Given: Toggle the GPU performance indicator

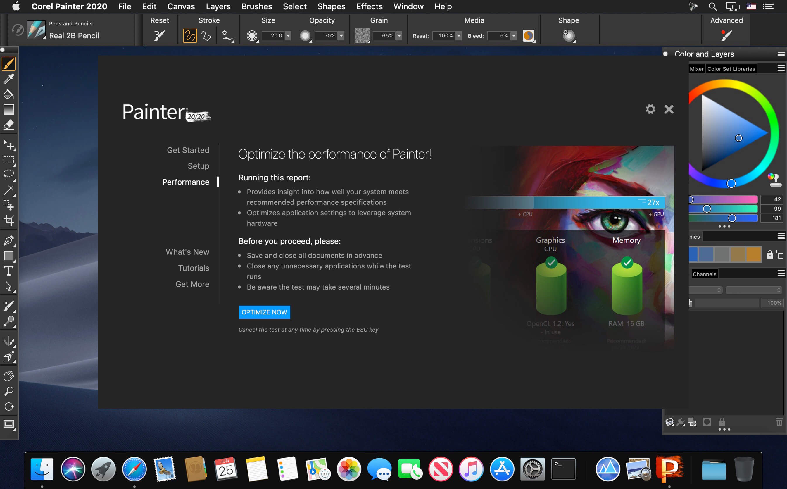Looking at the screenshot, I should tap(656, 214).
